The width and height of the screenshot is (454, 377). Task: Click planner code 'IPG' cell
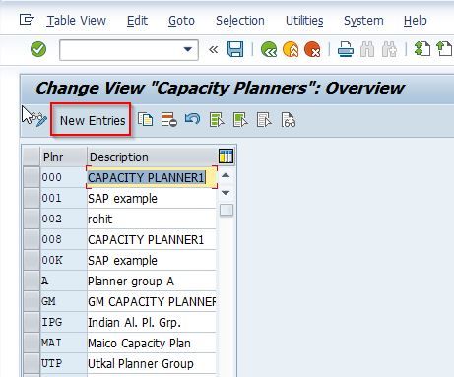(63, 322)
